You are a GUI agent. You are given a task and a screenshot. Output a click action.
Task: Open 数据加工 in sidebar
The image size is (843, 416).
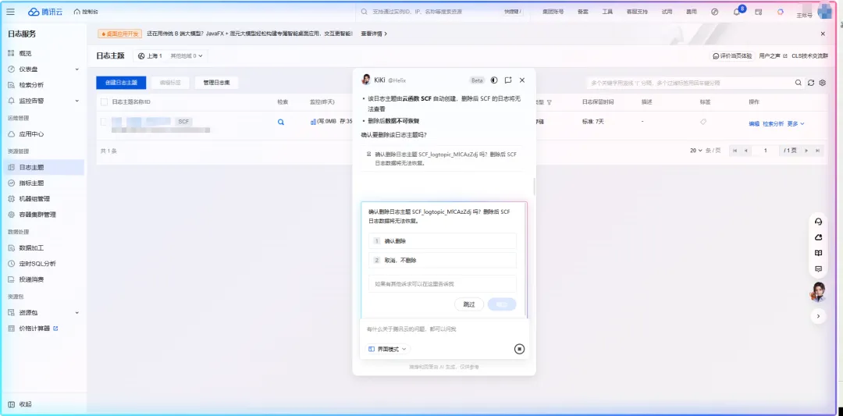coord(31,248)
